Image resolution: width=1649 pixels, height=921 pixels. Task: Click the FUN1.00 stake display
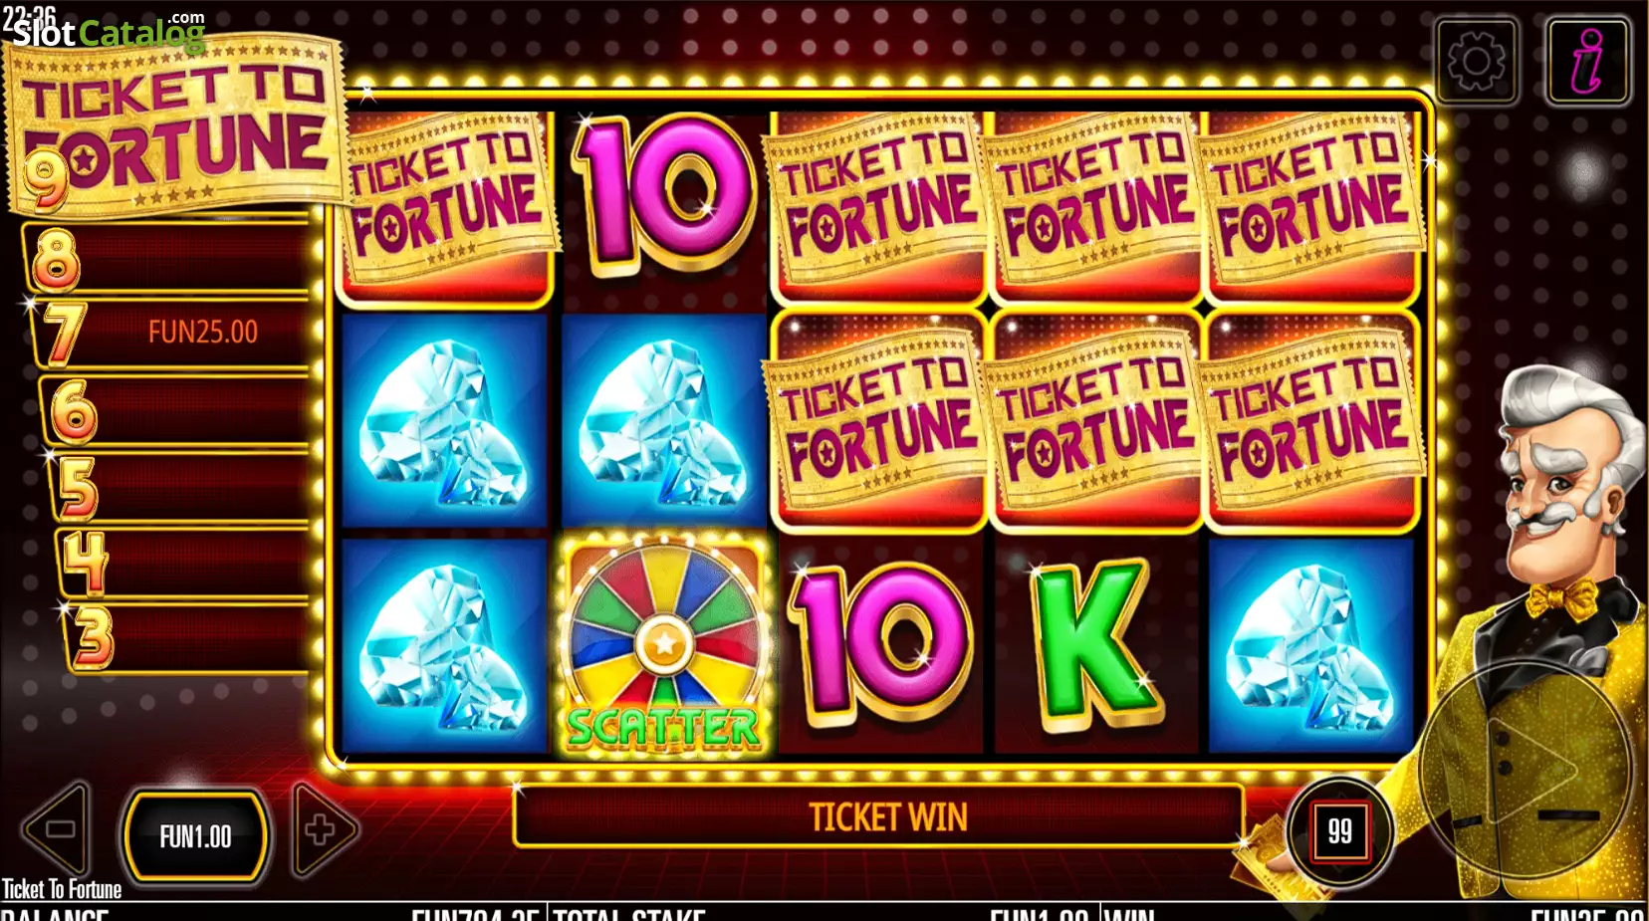coord(196,836)
